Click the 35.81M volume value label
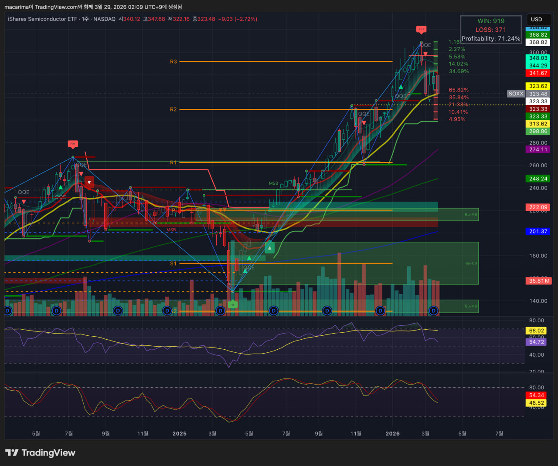 tap(539, 281)
